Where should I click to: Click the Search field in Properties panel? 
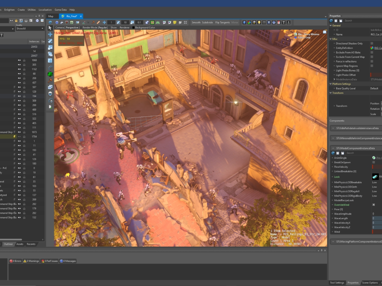[363, 21]
